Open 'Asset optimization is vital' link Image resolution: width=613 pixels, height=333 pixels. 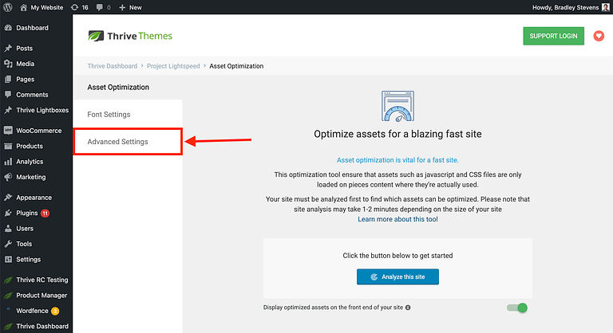[x=397, y=160]
